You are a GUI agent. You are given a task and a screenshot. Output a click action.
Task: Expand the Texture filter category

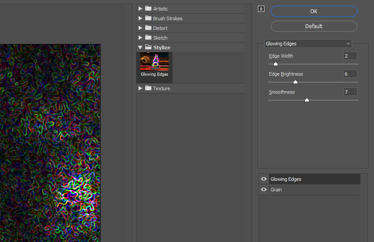coord(140,88)
